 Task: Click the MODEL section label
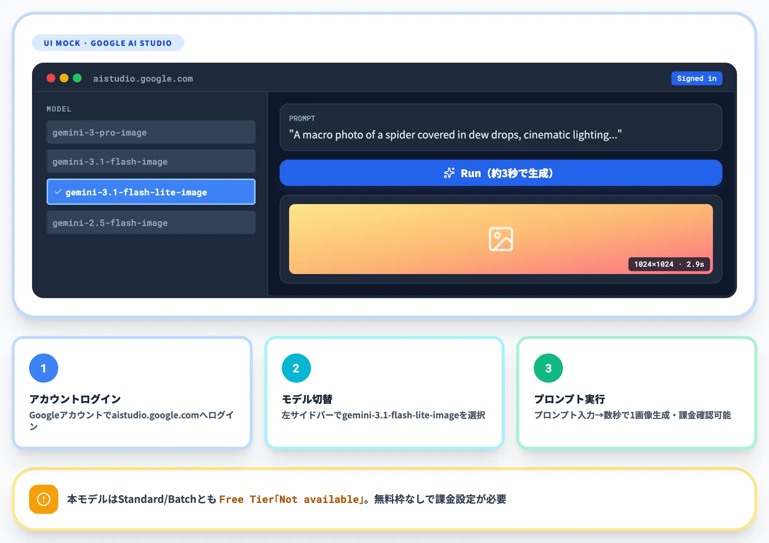pos(59,109)
